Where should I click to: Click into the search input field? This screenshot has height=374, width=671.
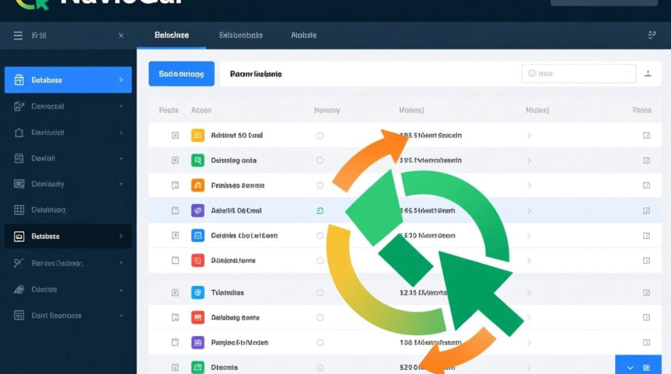[x=579, y=74]
